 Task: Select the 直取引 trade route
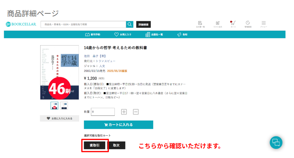click(94, 145)
